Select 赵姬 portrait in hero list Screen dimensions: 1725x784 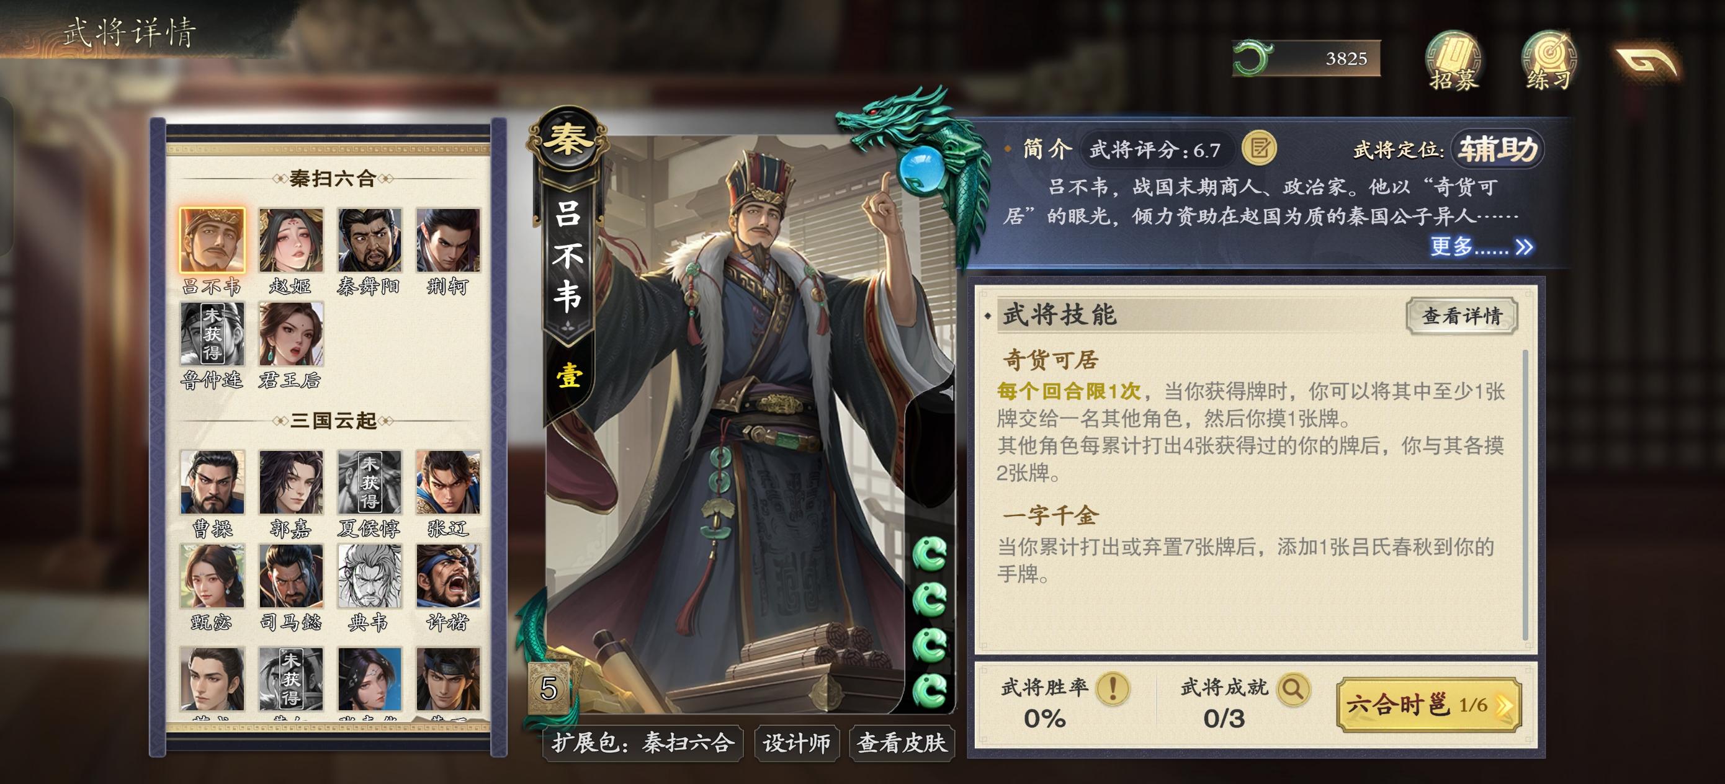[290, 239]
